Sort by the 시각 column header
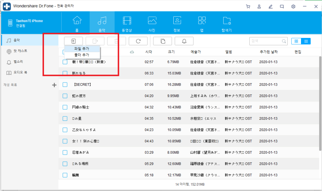Screen dimensions: 322x191 click(x=149, y=52)
